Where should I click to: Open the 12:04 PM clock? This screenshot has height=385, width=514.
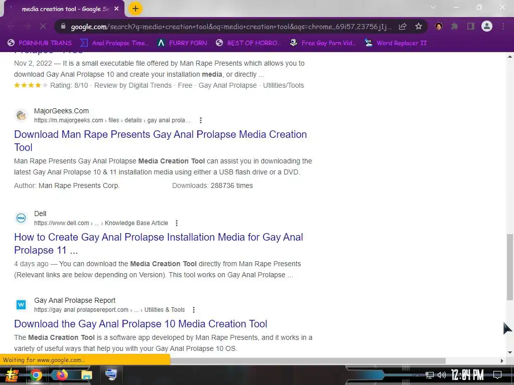[468, 375]
